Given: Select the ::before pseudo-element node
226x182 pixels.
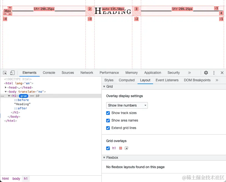Looking at the screenshot, I should pos(21,100).
